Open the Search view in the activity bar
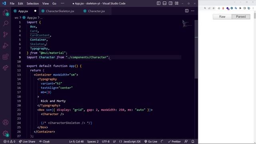Screen dimensions: 256x144 pos(6,23)
